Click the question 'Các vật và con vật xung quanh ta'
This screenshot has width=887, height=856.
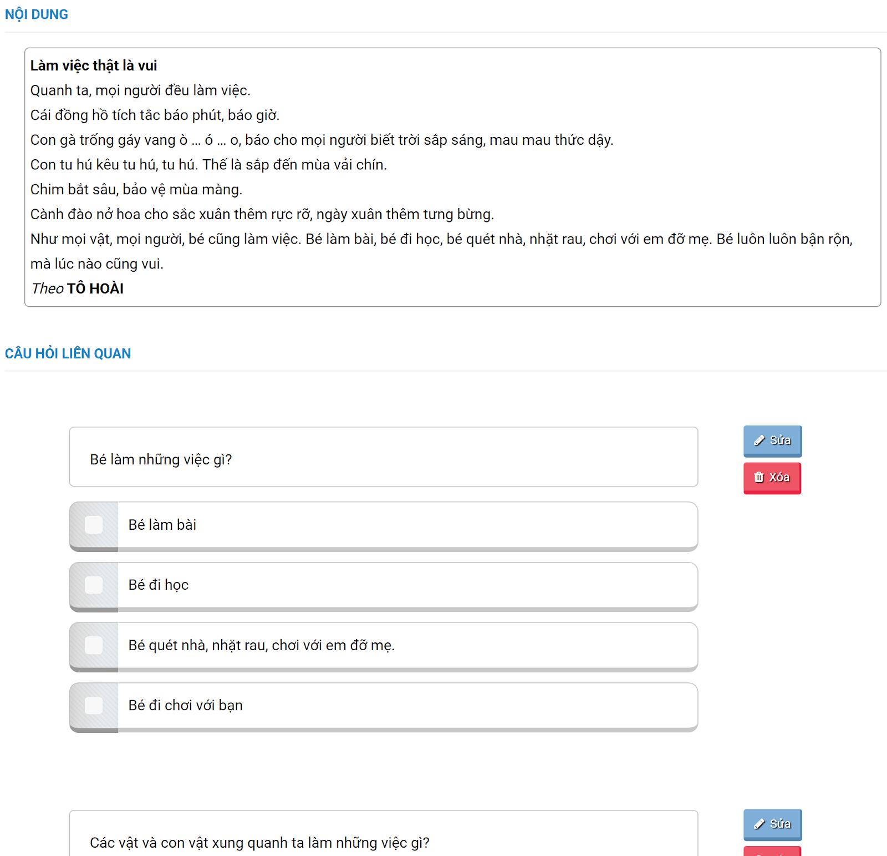pyautogui.click(x=259, y=842)
